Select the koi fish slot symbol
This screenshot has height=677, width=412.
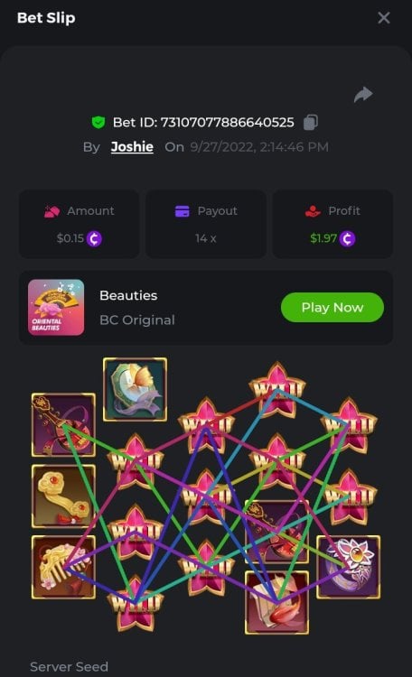(x=277, y=603)
